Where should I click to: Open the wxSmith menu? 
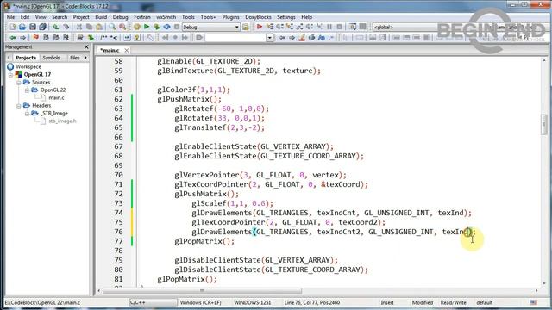[166, 17]
